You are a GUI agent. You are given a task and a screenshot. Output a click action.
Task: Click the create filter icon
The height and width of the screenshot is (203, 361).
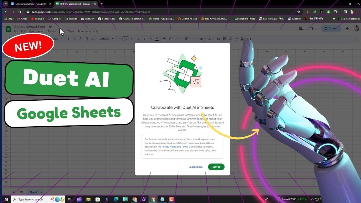(x=237, y=39)
